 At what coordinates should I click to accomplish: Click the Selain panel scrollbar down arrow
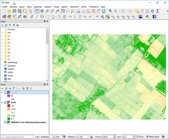(x=47, y=80)
